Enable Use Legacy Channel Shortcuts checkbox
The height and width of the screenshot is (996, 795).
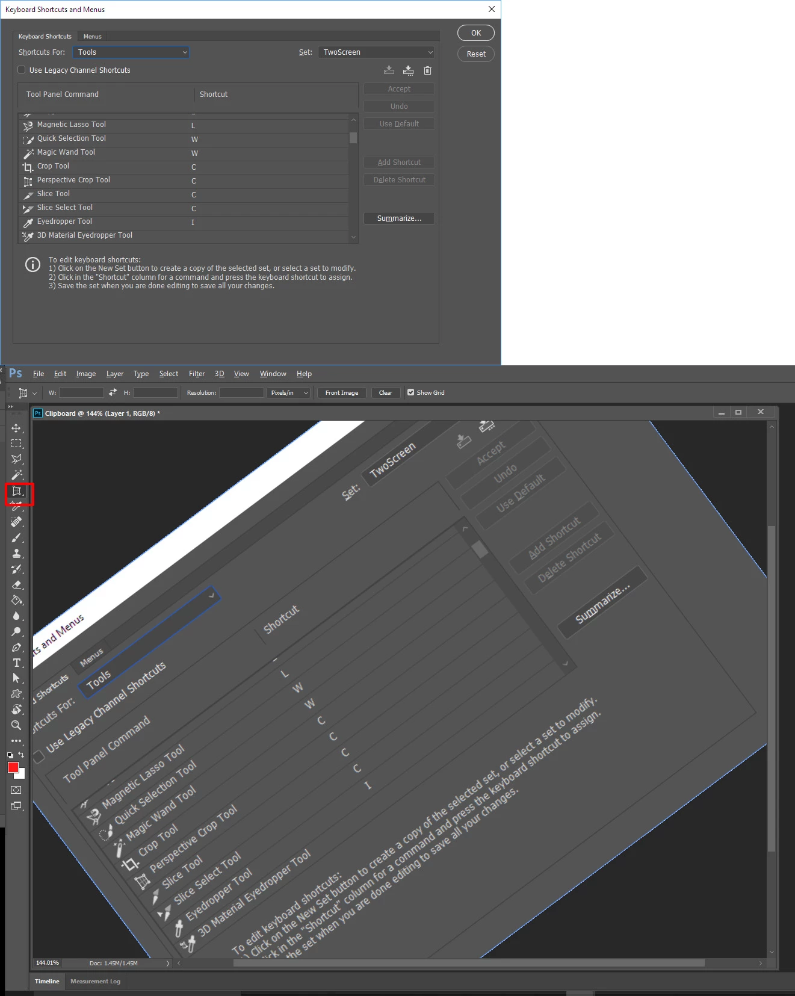click(x=22, y=70)
